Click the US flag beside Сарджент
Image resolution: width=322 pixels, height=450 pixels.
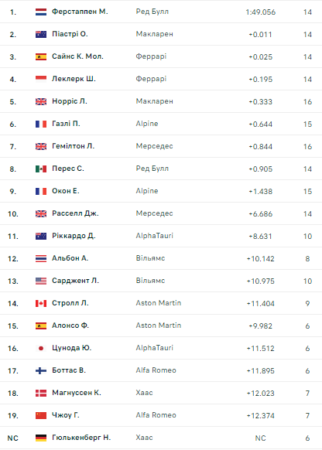click(41, 281)
